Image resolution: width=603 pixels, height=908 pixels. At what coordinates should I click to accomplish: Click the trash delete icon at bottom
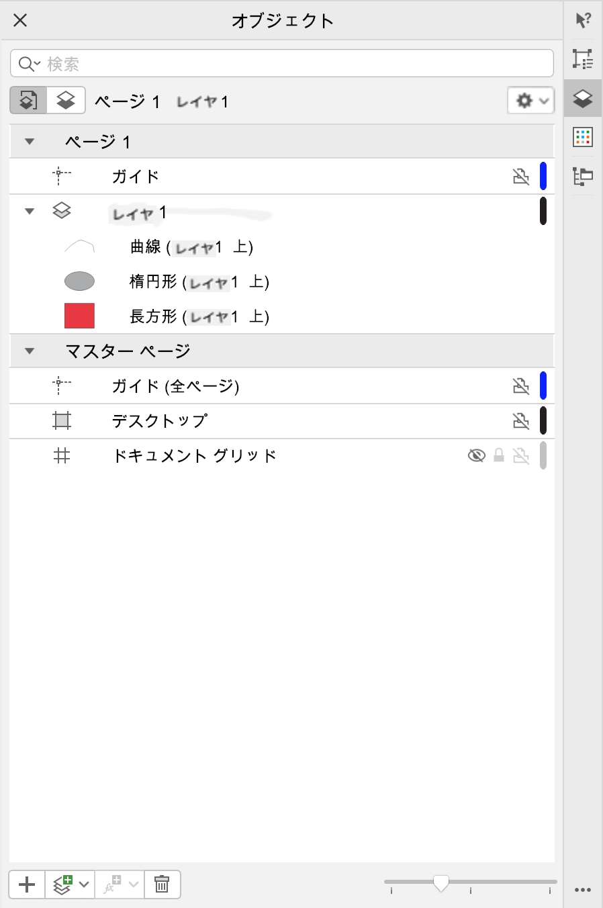click(162, 884)
